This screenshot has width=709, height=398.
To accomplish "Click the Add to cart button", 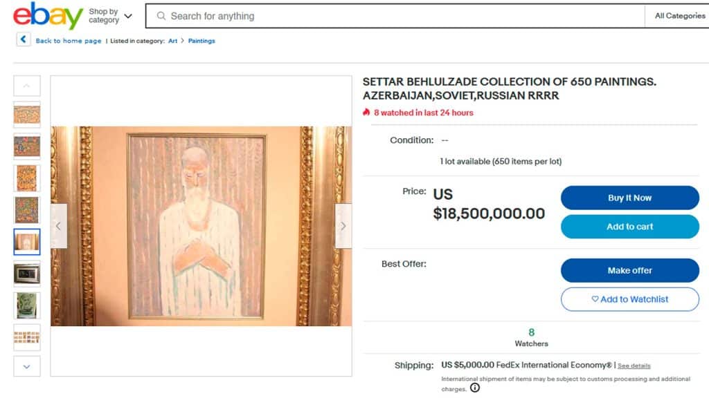I will click(629, 227).
